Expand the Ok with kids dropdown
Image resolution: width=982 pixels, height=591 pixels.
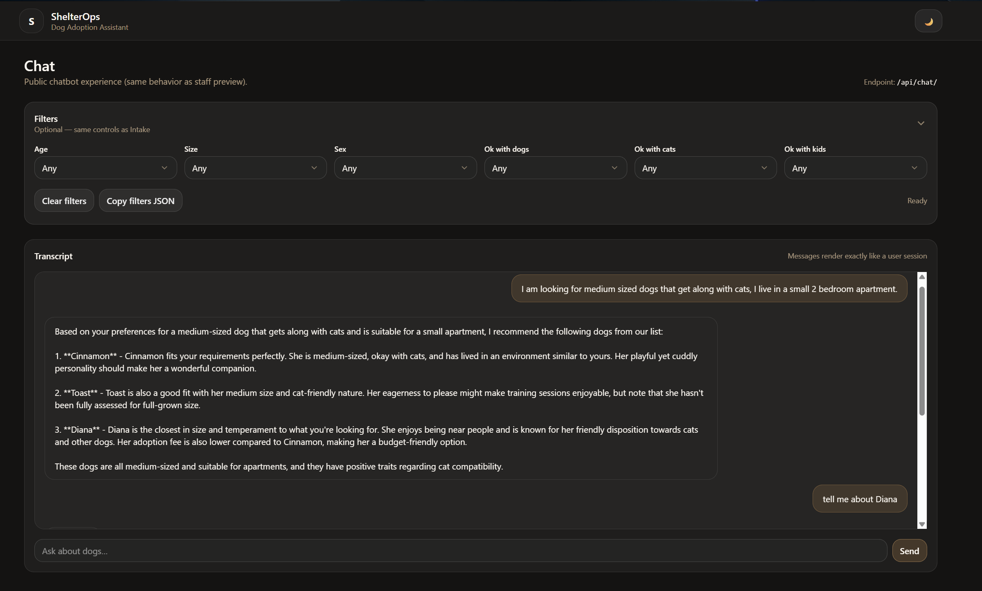[855, 168]
